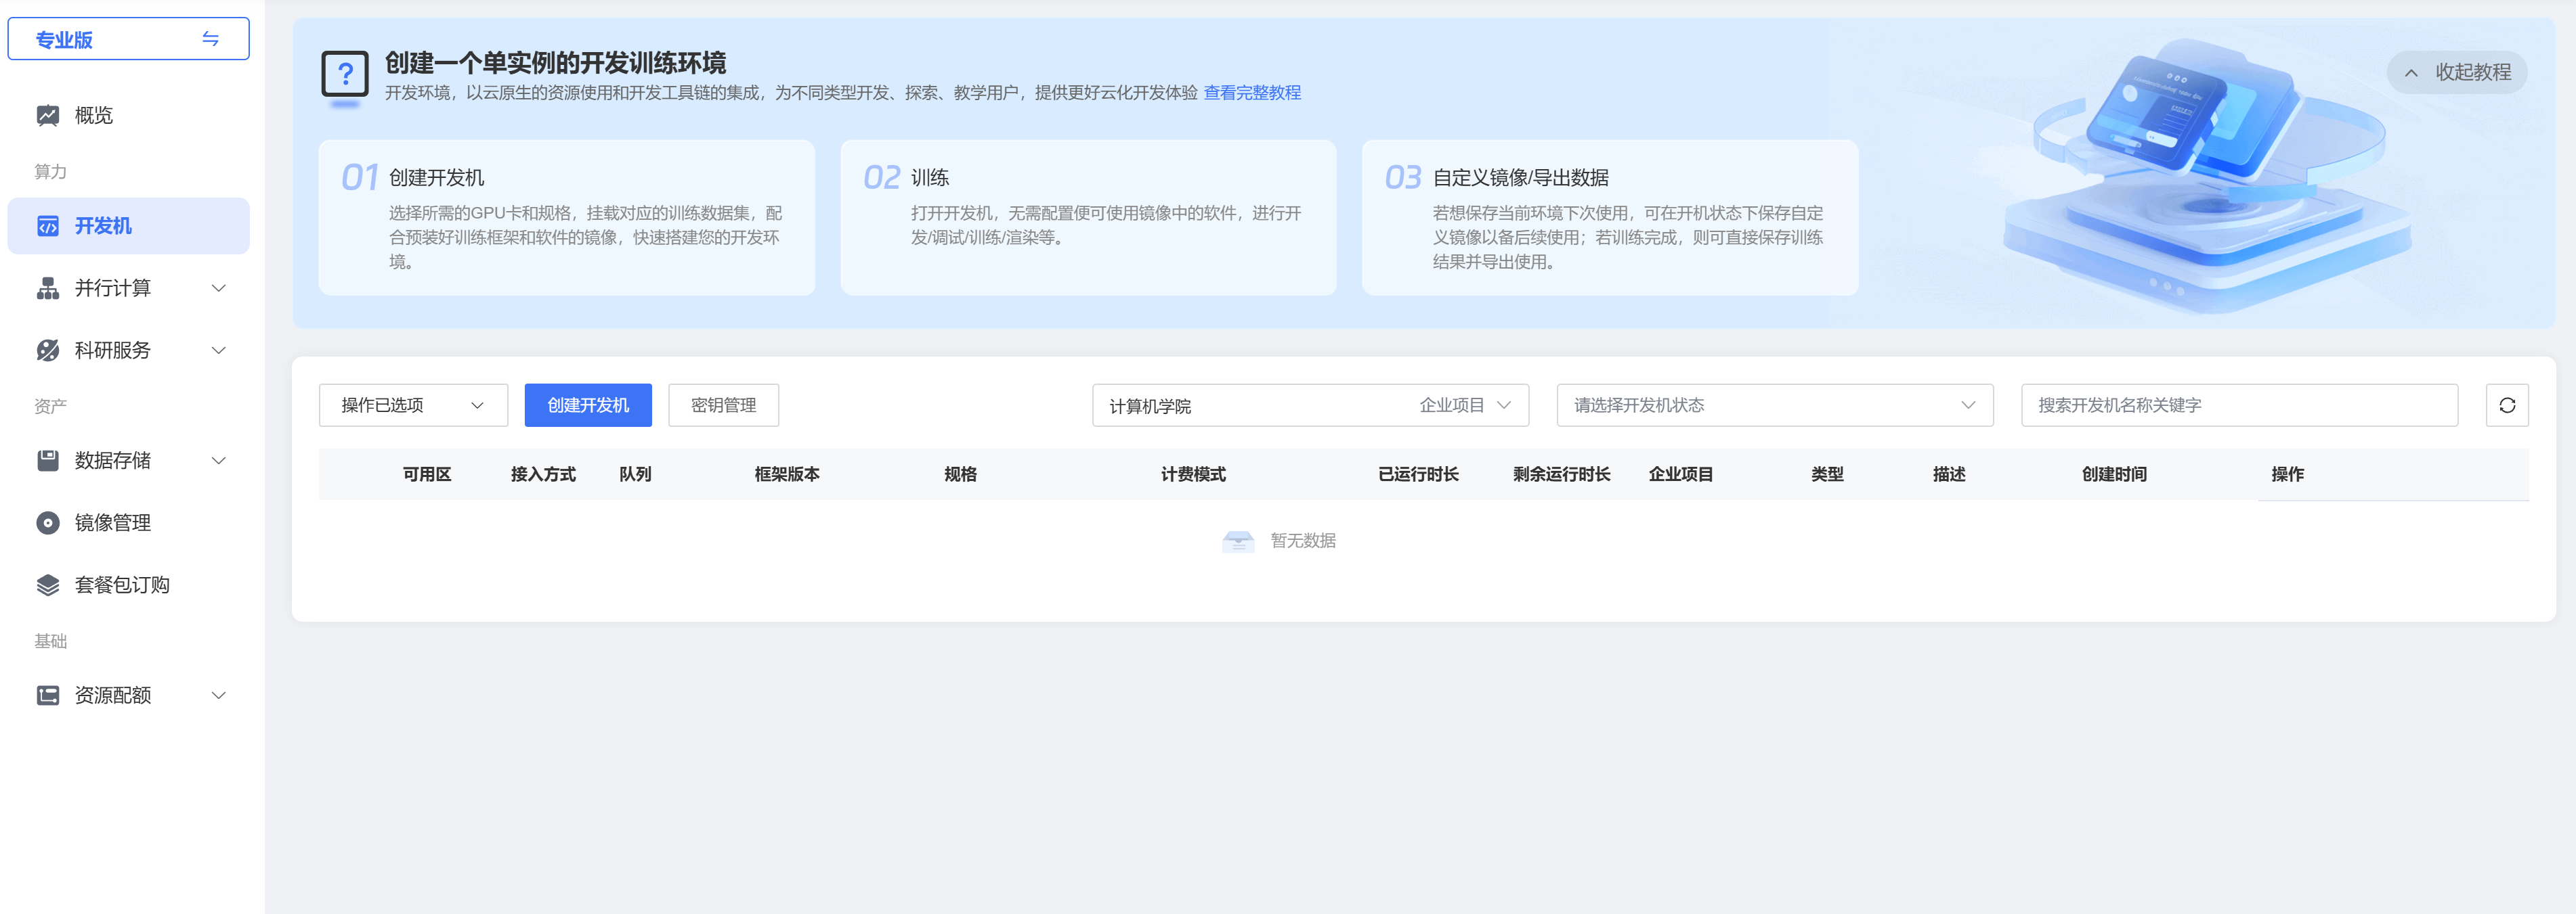Click the 资源配额 sidebar icon
The width and height of the screenshot is (2576, 914).
48,695
